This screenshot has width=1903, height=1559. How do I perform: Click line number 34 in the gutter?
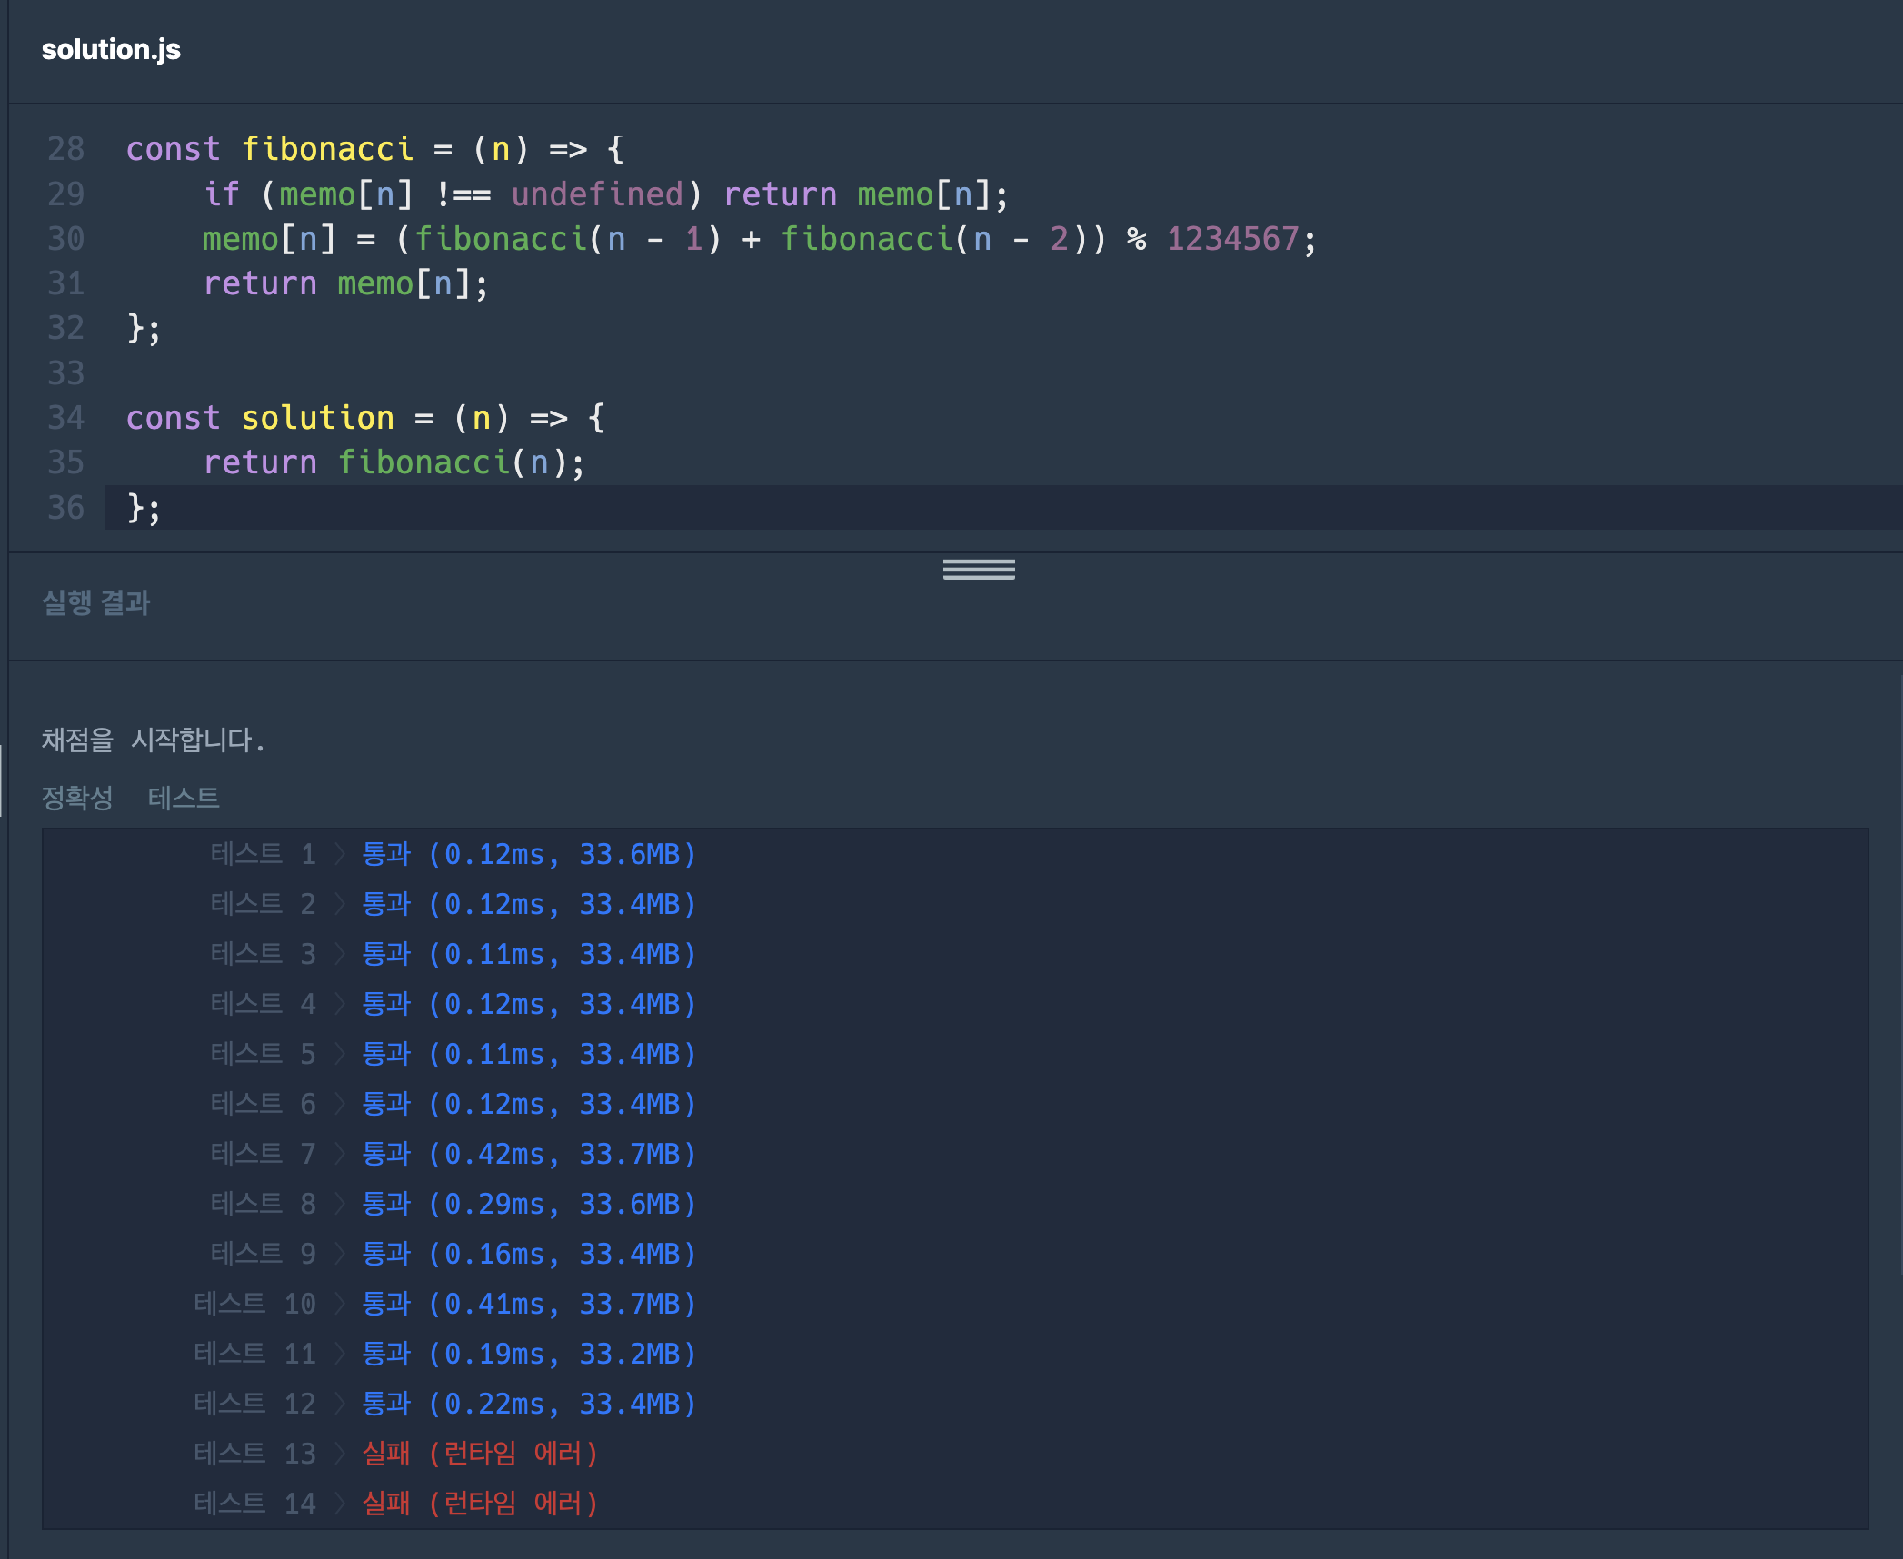(65, 418)
